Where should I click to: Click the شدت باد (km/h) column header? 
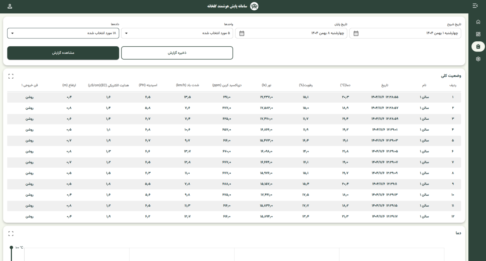tap(187, 85)
